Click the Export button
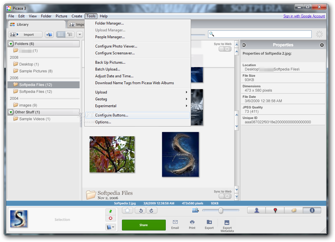Image resolution: width=335 pixels, height=242 pixels. coord(209,225)
